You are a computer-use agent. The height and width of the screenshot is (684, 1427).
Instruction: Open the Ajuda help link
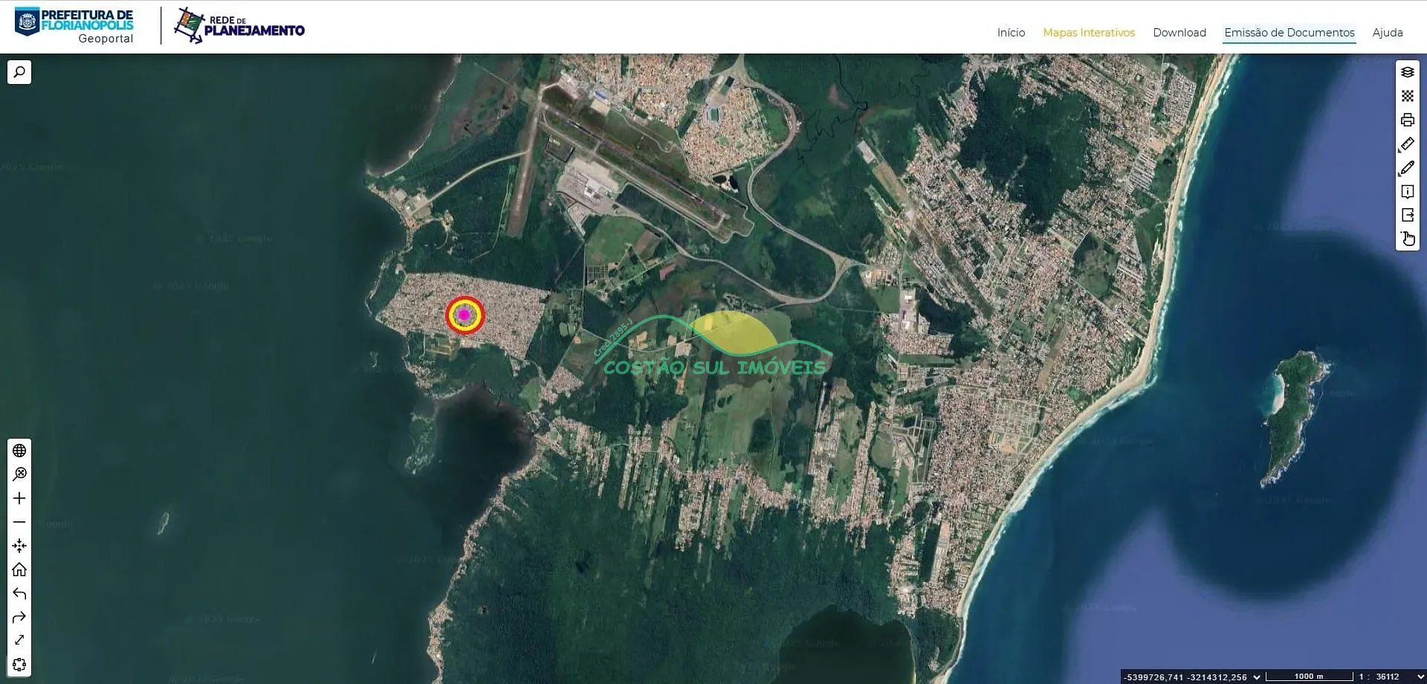click(x=1388, y=33)
